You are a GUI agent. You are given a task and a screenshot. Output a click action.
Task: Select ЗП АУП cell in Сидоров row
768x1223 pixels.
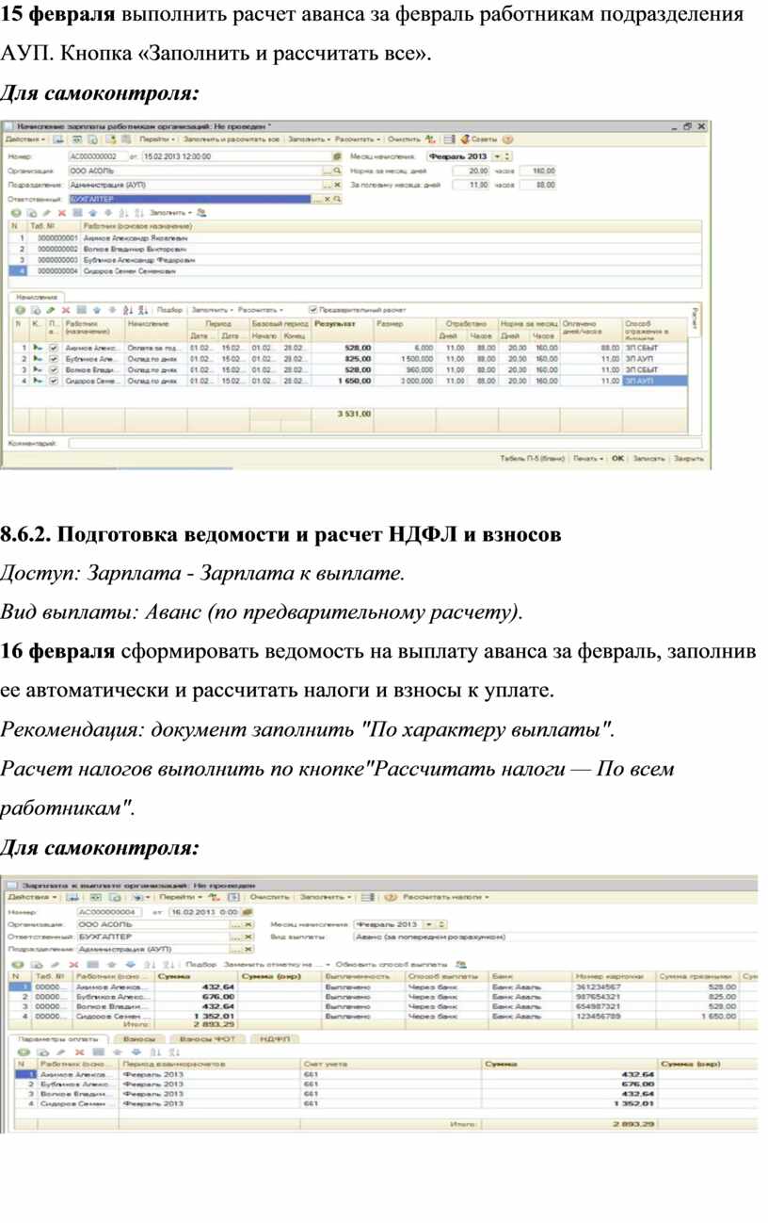coord(654,382)
